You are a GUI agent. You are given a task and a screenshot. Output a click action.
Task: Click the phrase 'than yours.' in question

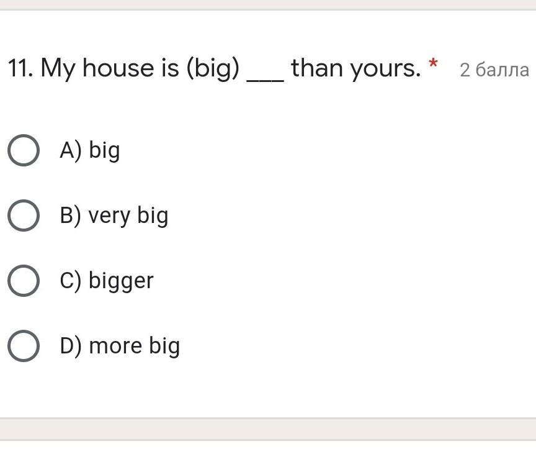[x=356, y=68]
